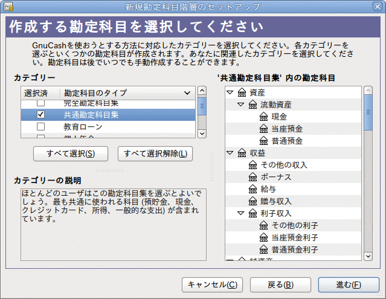Click the account icon beside 現金
386x299 pixels.
click(263, 117)
